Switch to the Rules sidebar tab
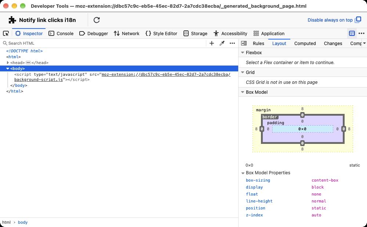 [x=258, y=44]
